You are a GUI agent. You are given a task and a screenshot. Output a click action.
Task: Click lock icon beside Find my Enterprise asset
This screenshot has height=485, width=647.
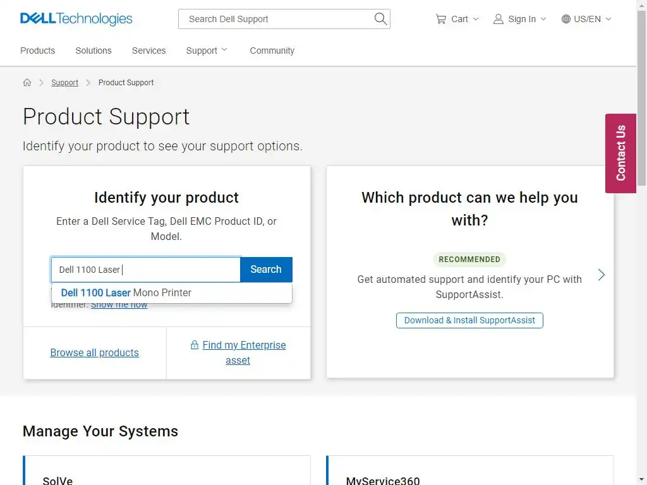click(195, 345)
